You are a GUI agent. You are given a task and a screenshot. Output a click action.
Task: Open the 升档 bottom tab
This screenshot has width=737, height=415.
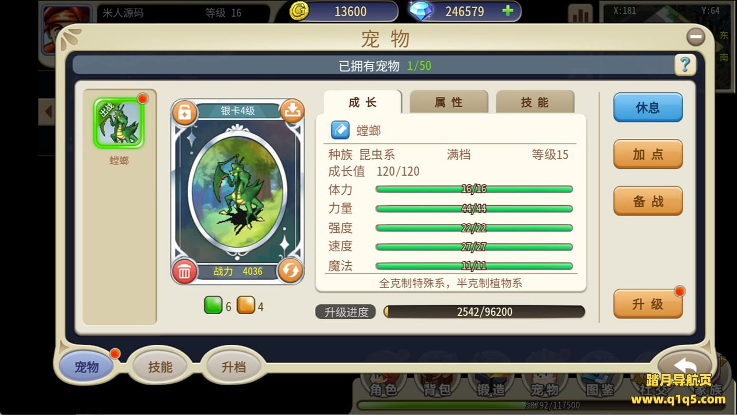pyautogui.click(x=234, y=367)
